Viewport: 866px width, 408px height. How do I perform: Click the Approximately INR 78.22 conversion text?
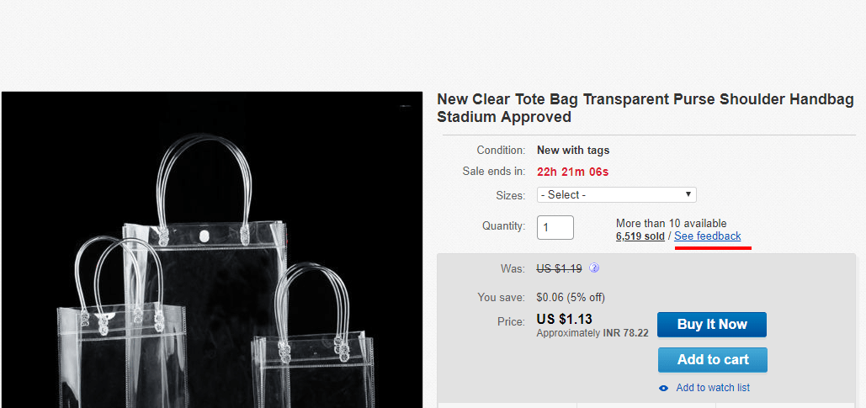[x=592, y=333]
